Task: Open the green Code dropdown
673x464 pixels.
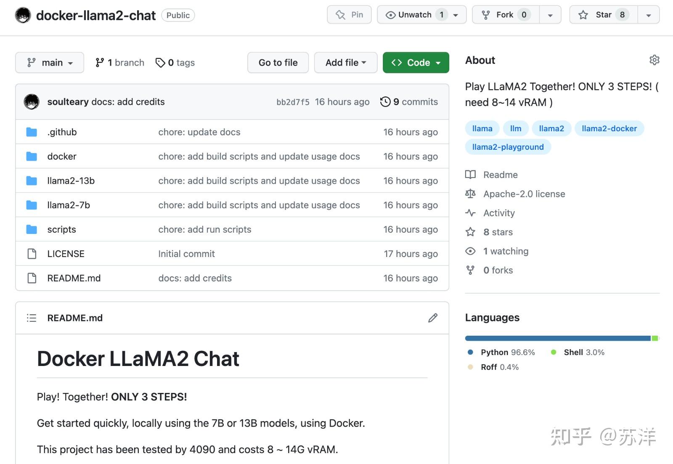Action: (x=416, y=62)
